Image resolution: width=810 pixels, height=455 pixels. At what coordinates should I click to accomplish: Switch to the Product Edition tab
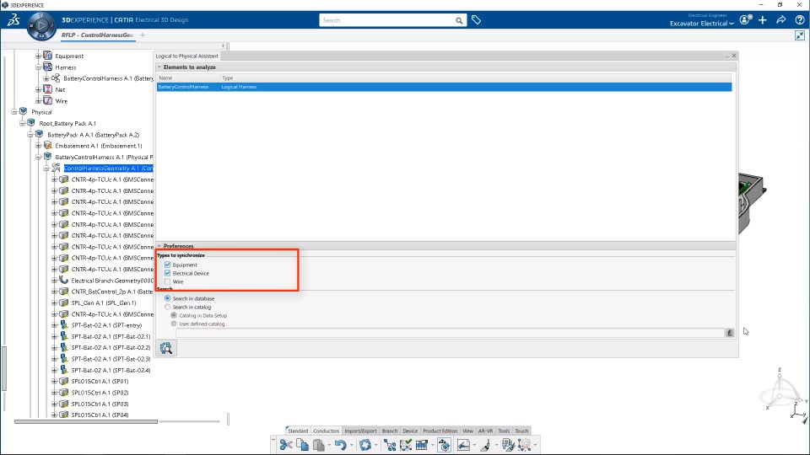(440, 431)
